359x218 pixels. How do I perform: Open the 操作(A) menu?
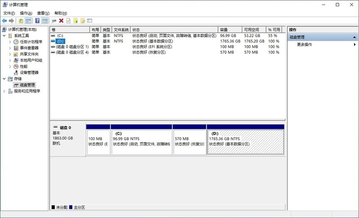[x=26, y=13]
